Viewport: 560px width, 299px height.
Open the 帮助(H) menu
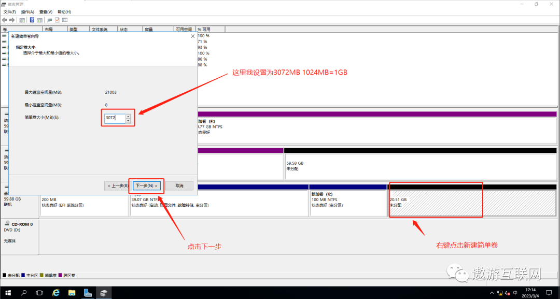[64, 12]
